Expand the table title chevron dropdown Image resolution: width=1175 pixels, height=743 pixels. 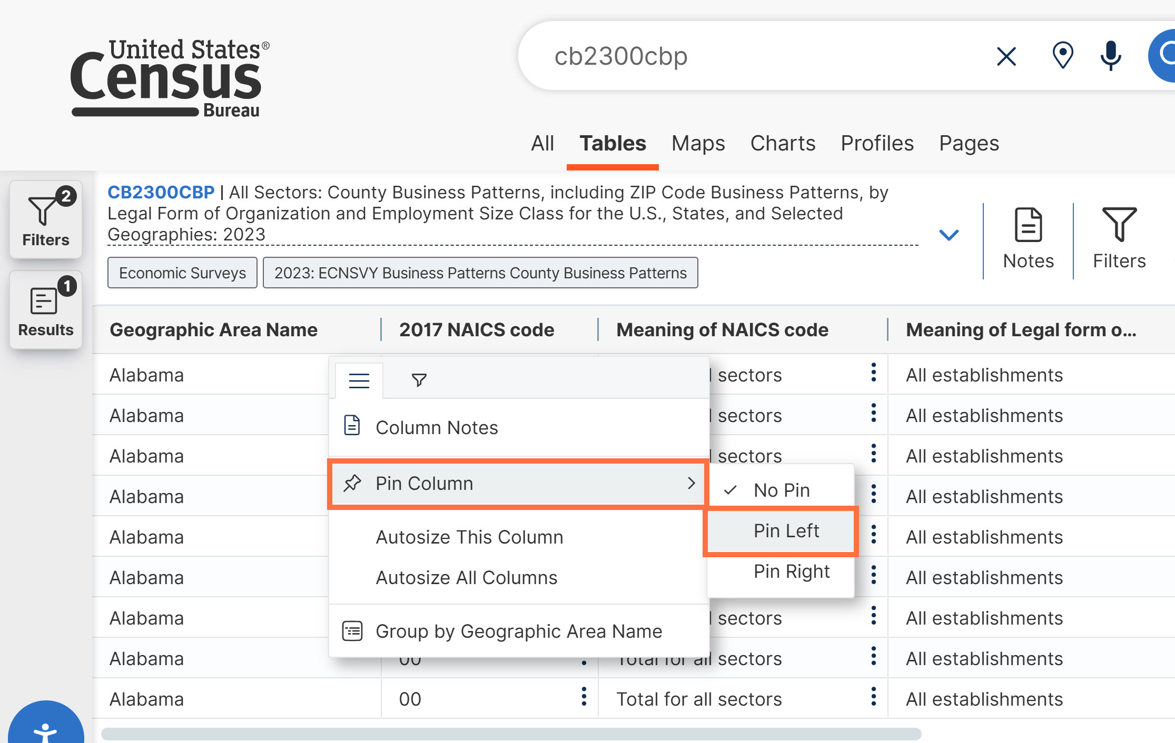pos(949,235)
